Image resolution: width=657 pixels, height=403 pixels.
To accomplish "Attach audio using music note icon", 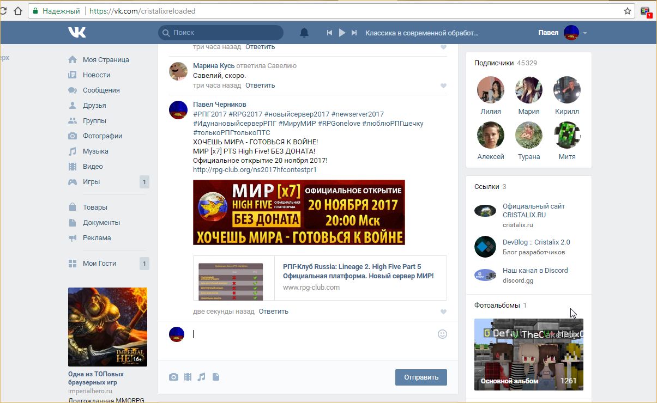I will point(202,377).
